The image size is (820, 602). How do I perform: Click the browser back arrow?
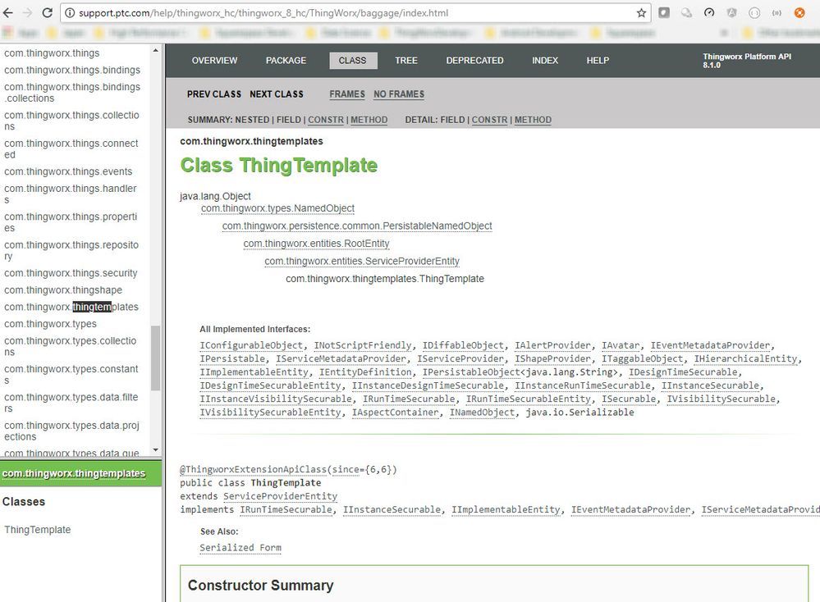pos(8,12)
